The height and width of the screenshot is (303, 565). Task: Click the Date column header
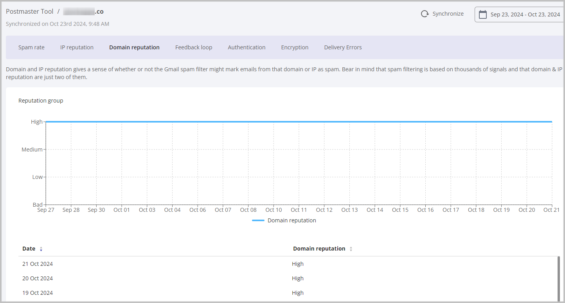pyautogui.click(x=29, y=249)
